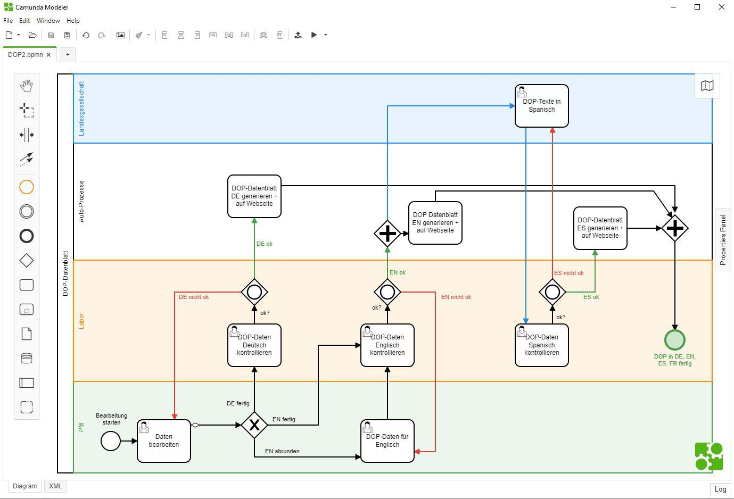Align elements top
Viewport: 734px width, 499px height.
coord(213,35)
